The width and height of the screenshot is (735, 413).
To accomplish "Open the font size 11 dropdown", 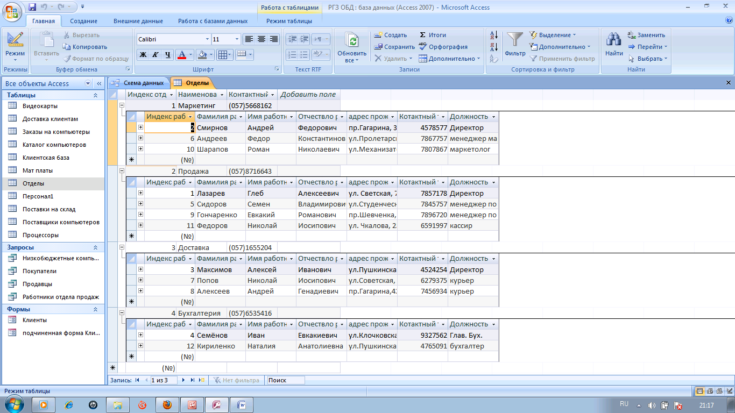I will (x=237, y=39).
